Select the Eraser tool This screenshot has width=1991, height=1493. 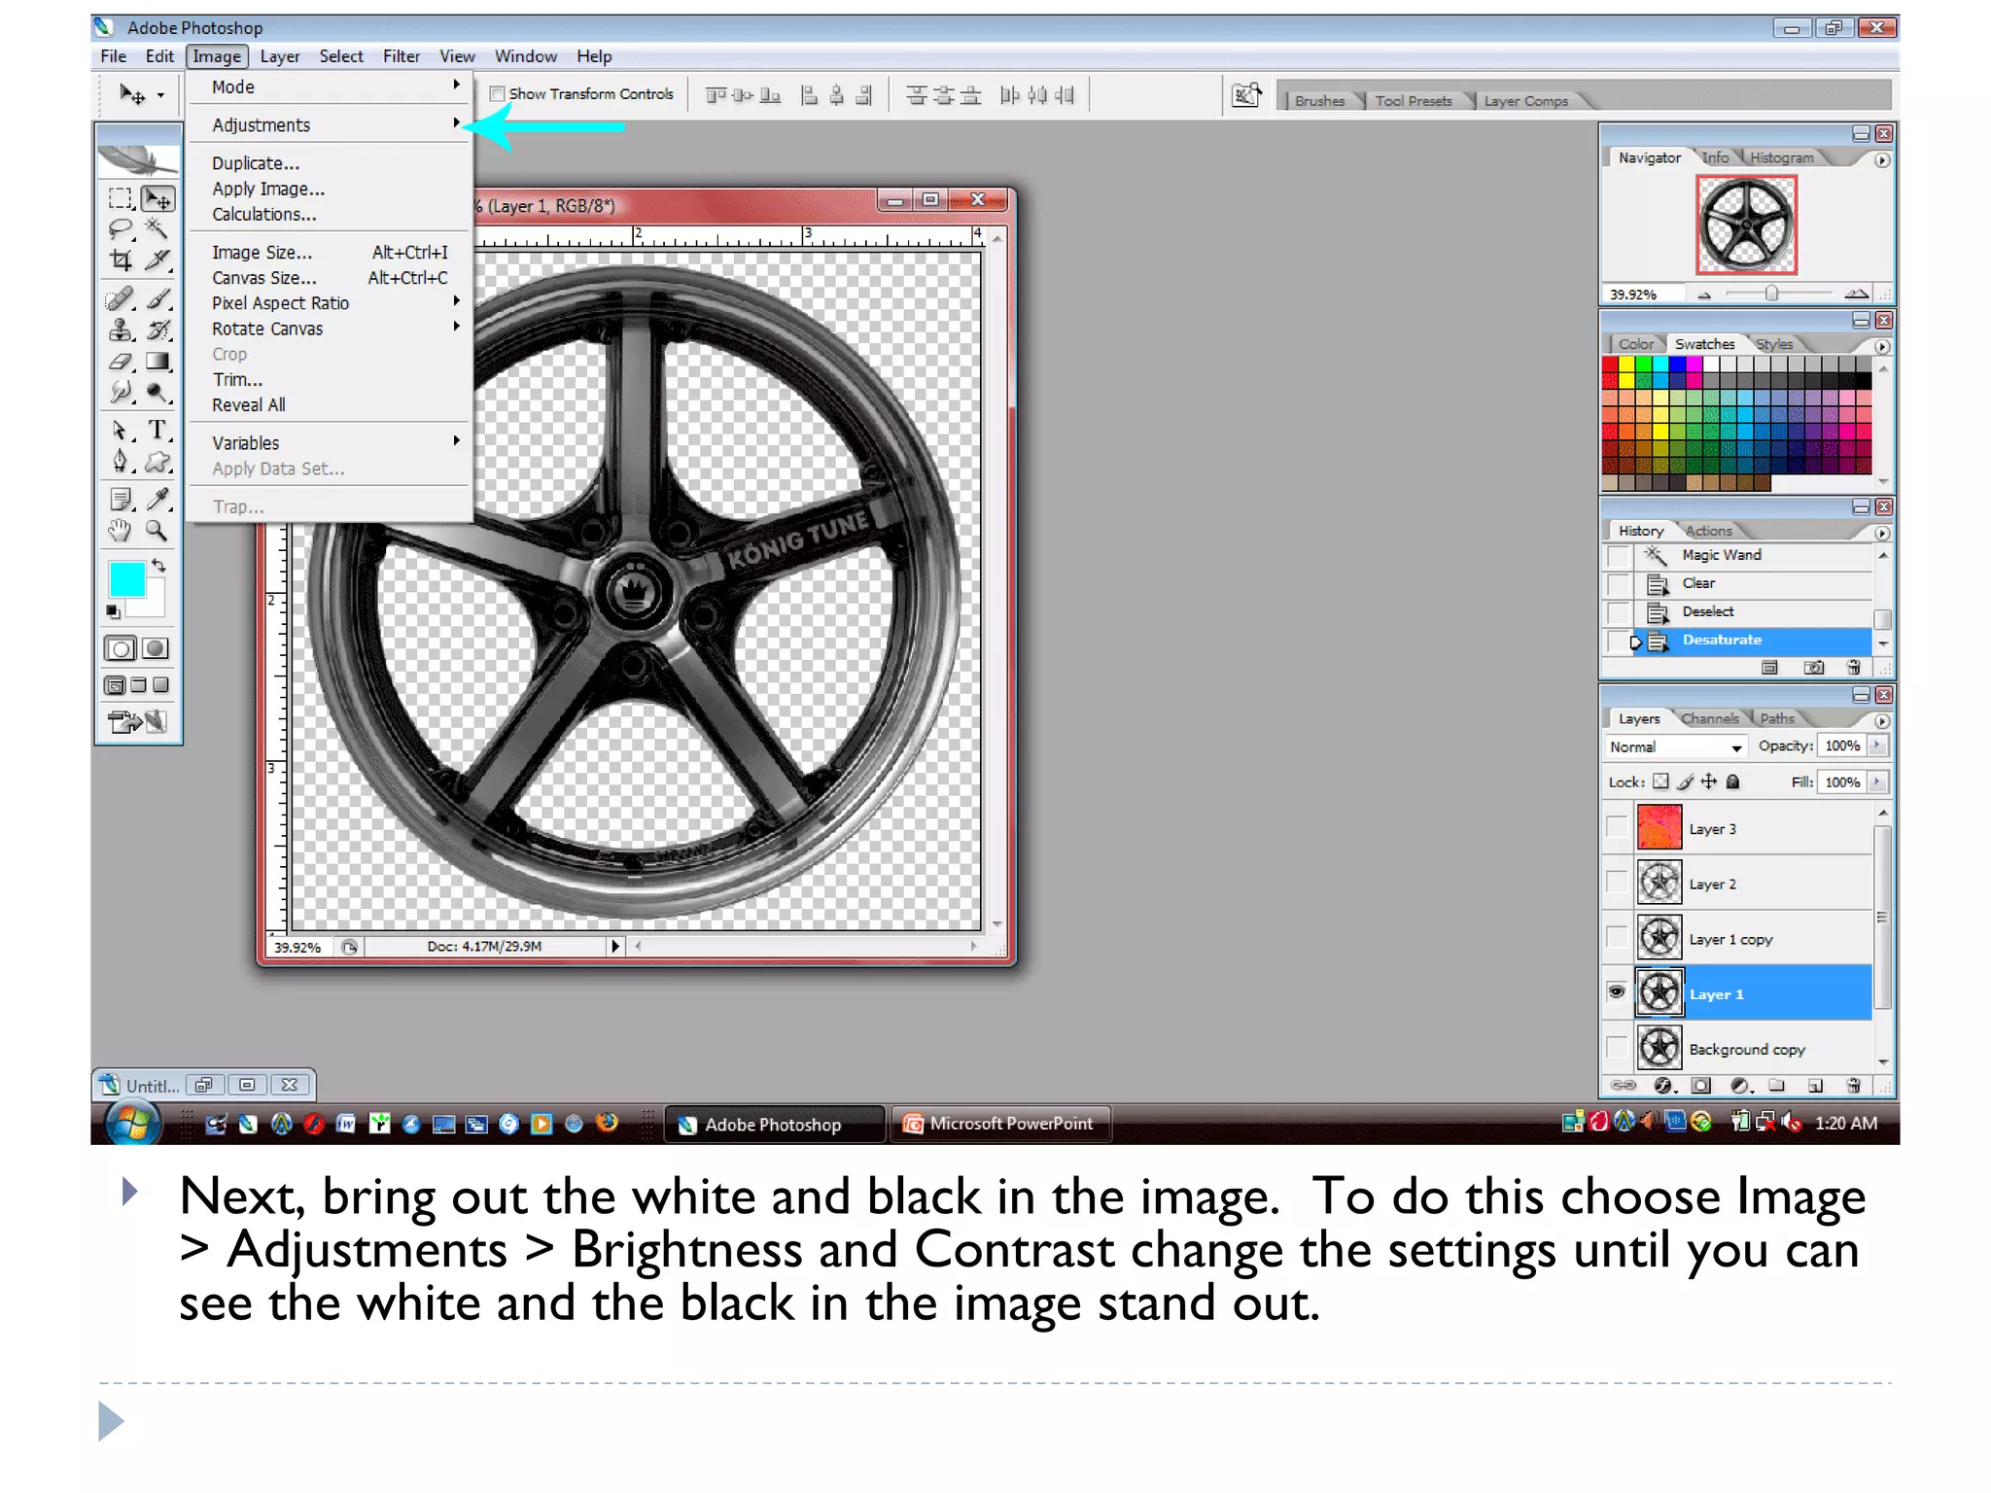pyautogui.click(x=121, y=362)
